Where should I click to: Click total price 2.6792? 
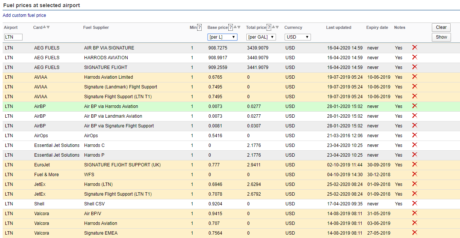[x=254, y=194]
